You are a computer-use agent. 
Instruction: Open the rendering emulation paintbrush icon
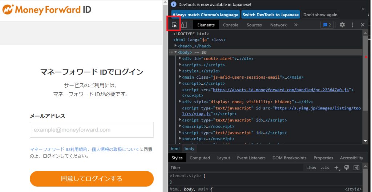(346, 168)
